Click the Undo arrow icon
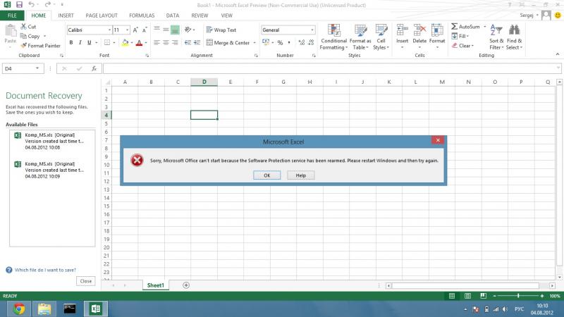Screen dimensions: 564x317 coord(31,5)
